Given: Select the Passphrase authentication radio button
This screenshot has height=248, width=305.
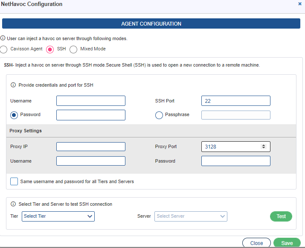Looking at the screenshot, I should [159, 115].
